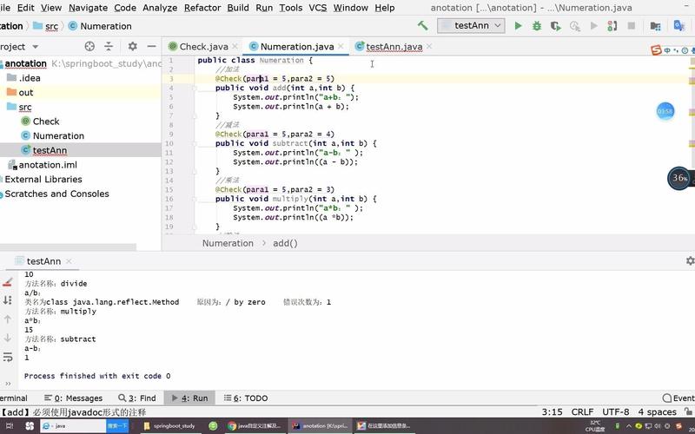The height and width of the screenshot is (434, 695).
Task: Click the profiler run icon in the toolbar
Action: pos(575,26)
